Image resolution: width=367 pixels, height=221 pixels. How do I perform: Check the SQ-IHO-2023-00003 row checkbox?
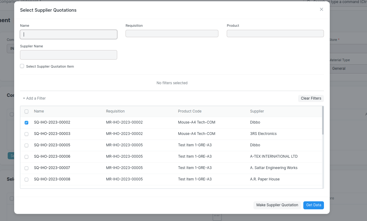[x=26, y=134]
